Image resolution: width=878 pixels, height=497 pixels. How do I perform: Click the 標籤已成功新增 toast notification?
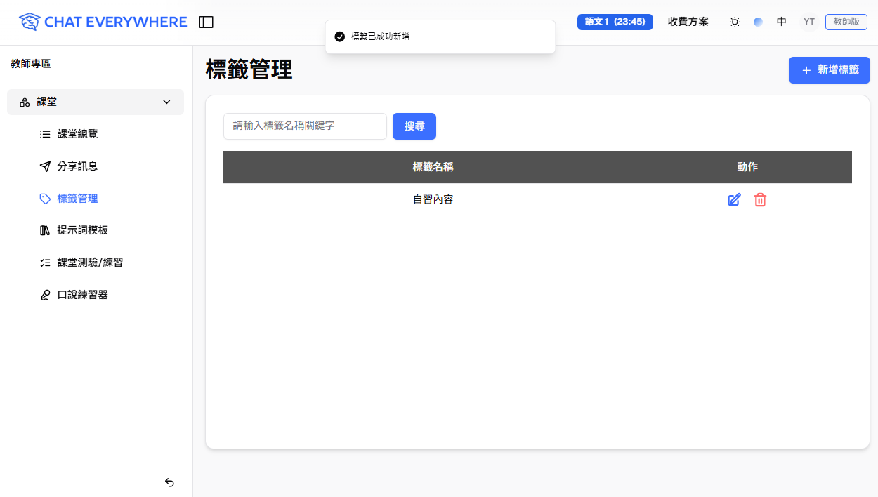click(440, 37)
